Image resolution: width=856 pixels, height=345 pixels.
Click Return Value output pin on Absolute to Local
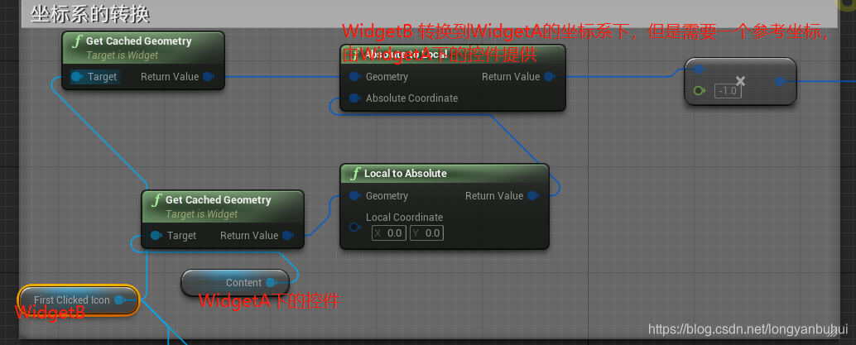549,77
